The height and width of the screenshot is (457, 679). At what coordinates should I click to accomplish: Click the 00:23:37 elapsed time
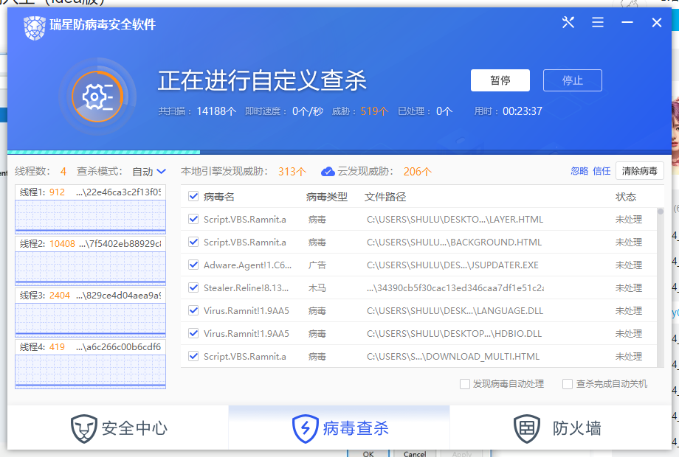[x=523, y=111]
